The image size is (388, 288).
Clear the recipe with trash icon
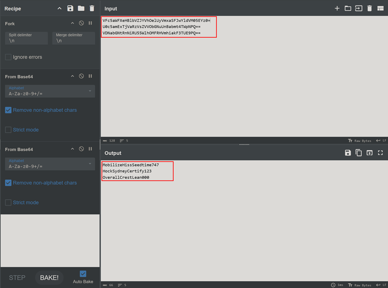pos(92,8)
